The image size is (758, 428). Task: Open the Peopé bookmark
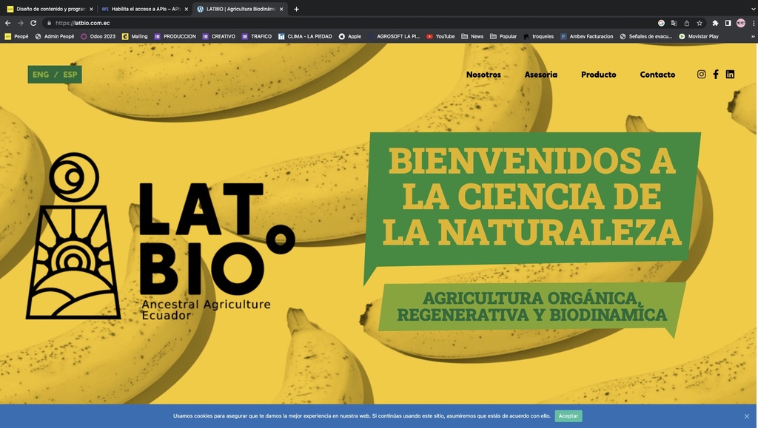coord(16,36)
